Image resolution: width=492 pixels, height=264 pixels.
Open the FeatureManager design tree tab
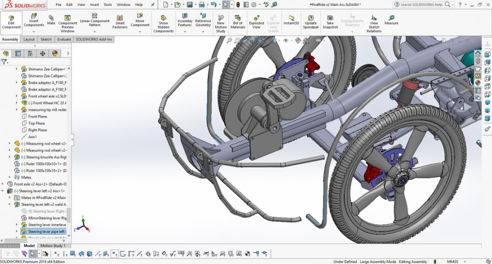[6, 53]
